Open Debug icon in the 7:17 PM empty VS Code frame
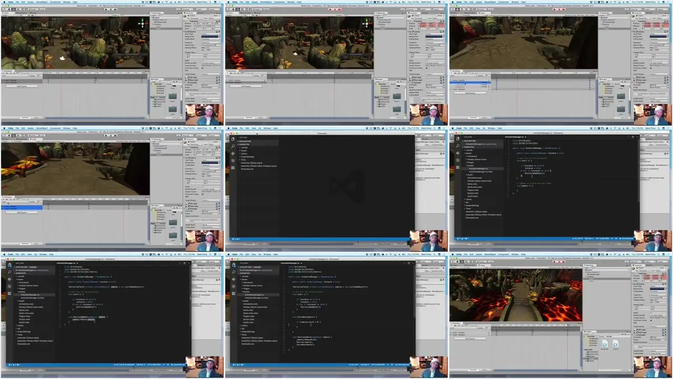 pyautogui.click(x=233, y=161)
